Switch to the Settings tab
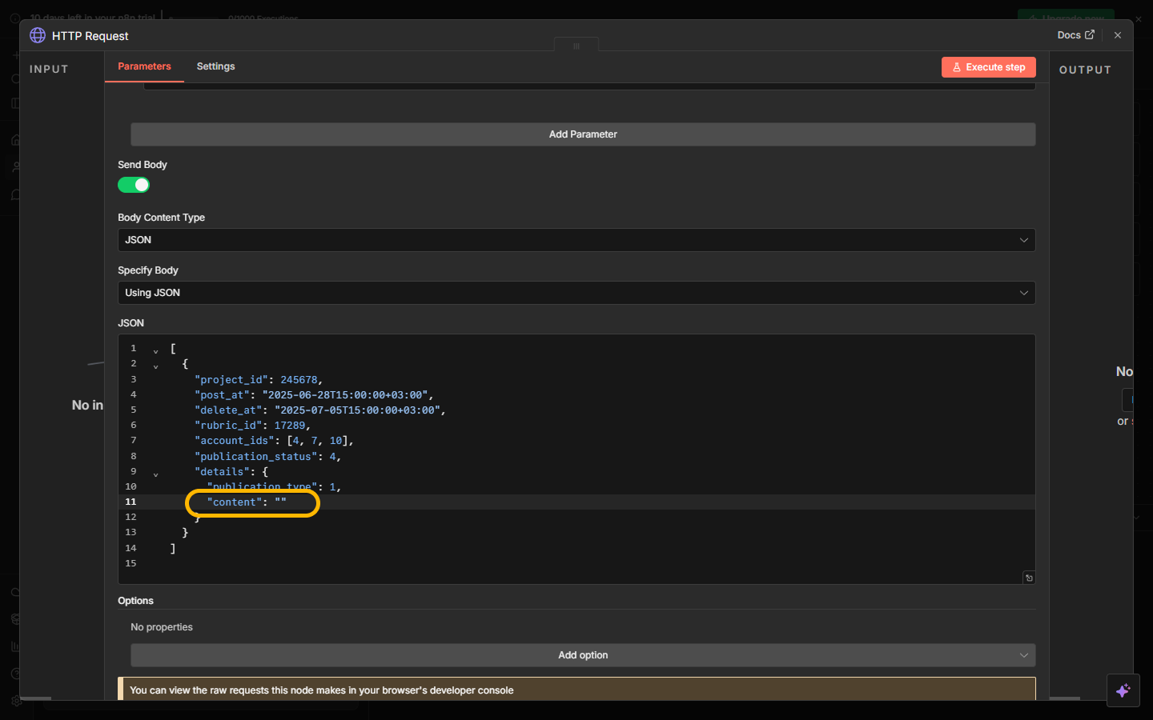The width and height of the screenshot is (1153, 720). coord(215,66)
